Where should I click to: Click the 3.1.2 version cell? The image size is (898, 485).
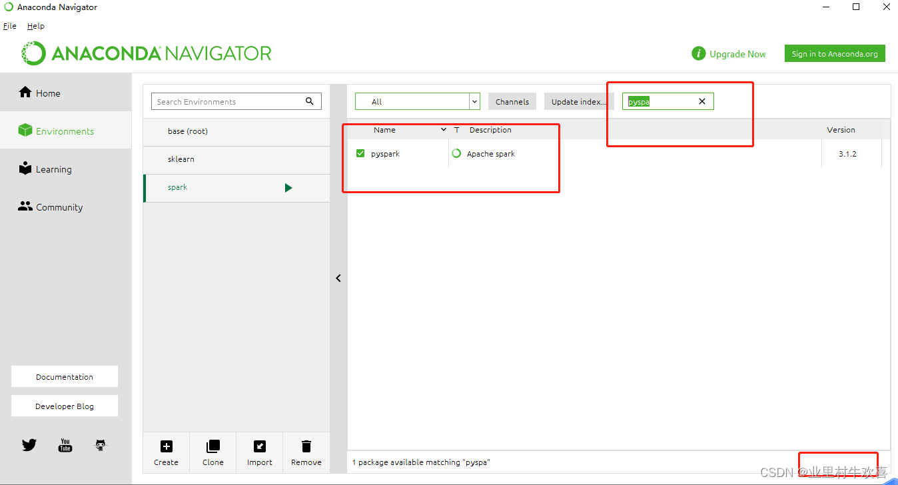click(847, 154)
